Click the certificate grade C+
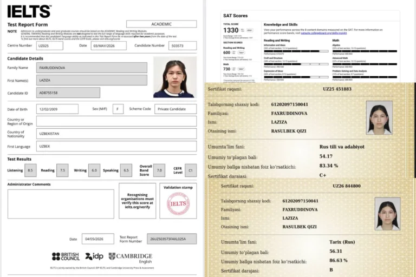This screenshot has width=416, height=277. [x=323, y=175]
